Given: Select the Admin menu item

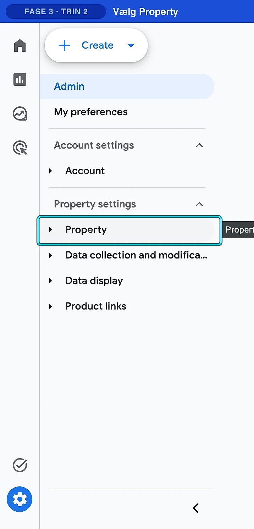Looking at the screenshot, I should (127, 87).
